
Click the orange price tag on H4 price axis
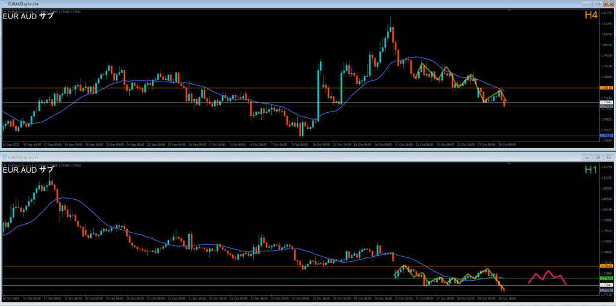coord(606,88)
